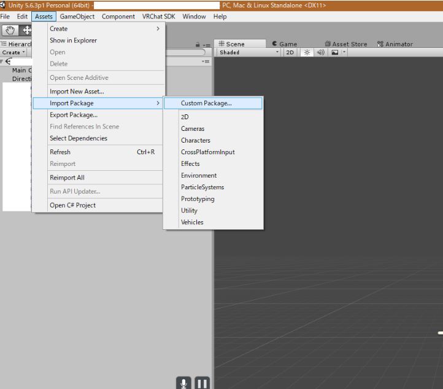Image resolution: width=443 pixels, height=389 pixels.
Task: Open the VRChat SDK menu
Action: (158, 17)
